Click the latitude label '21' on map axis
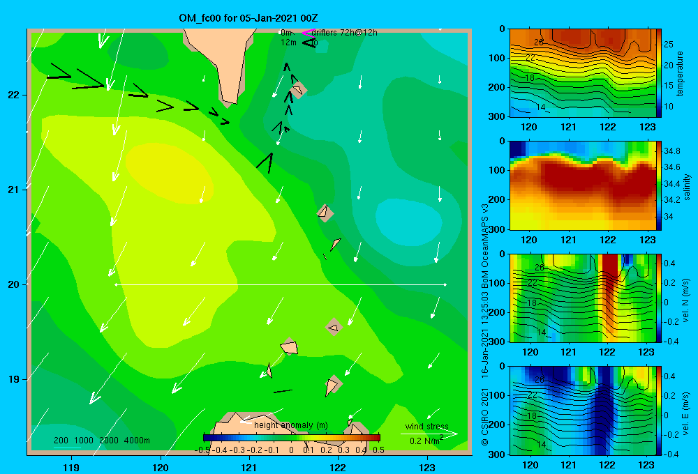Screen dimensions: 698x474 click(14, 190)
